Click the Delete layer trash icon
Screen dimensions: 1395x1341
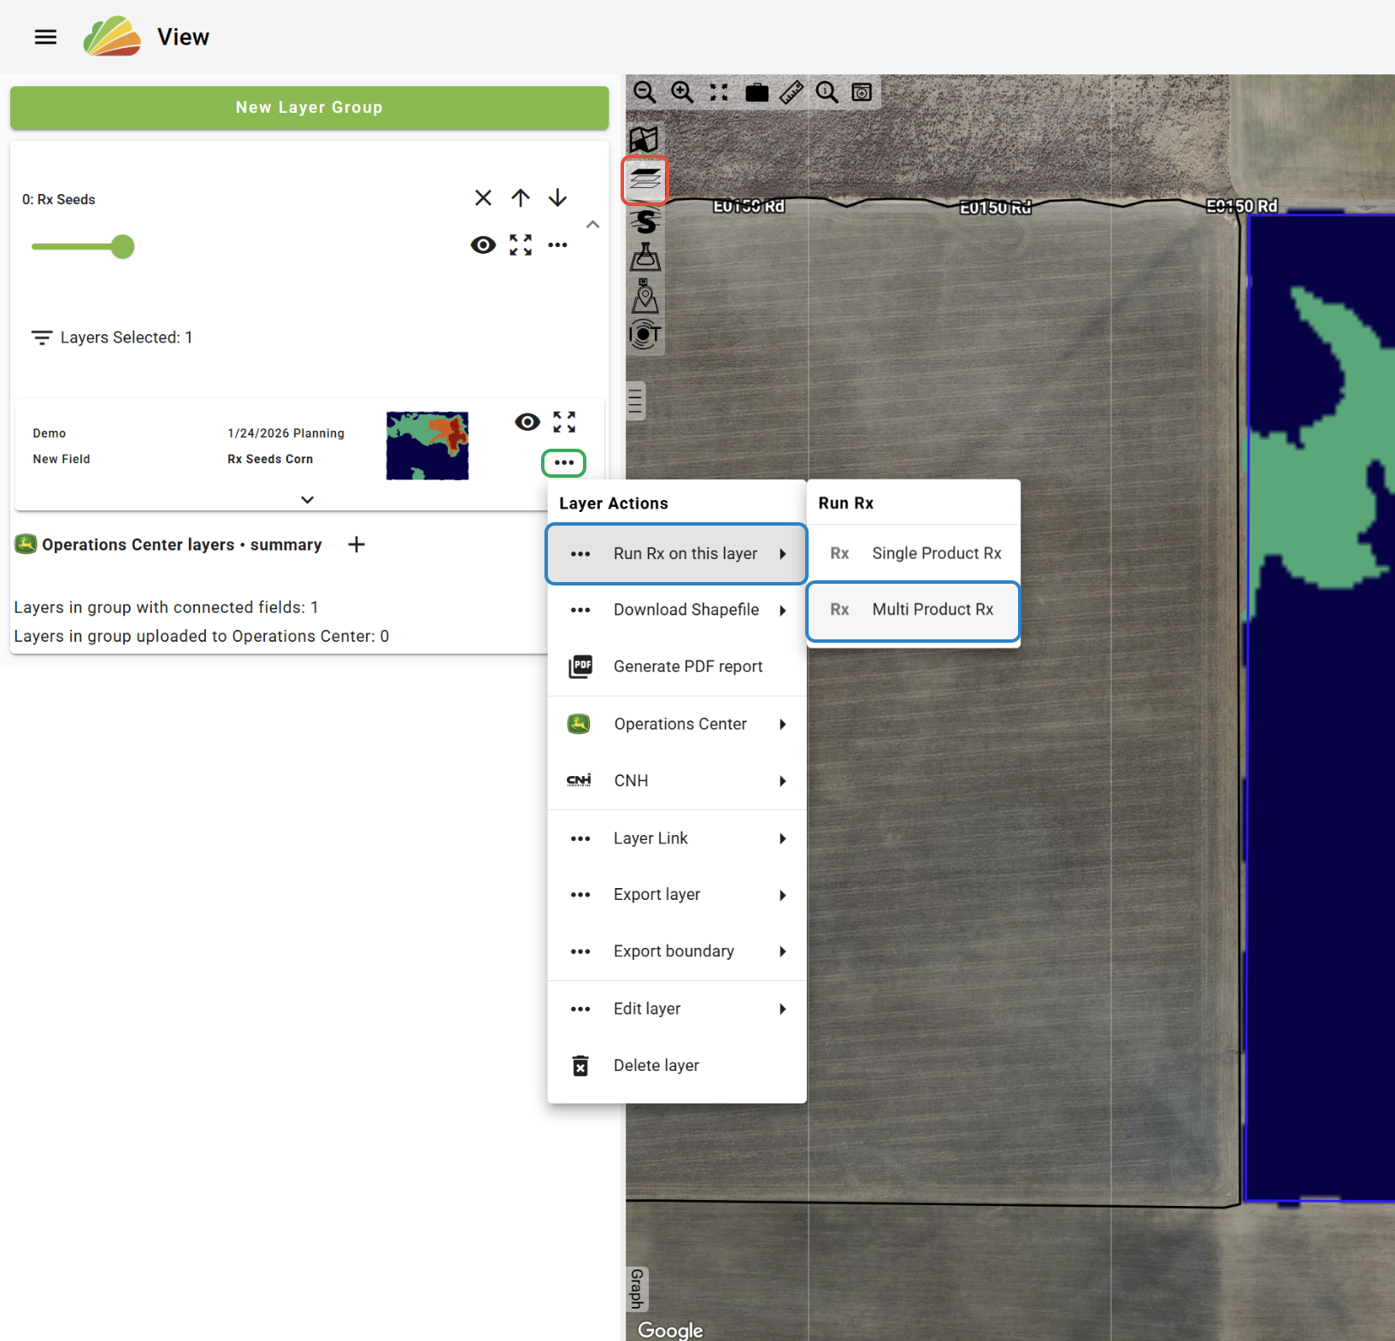580,1066
